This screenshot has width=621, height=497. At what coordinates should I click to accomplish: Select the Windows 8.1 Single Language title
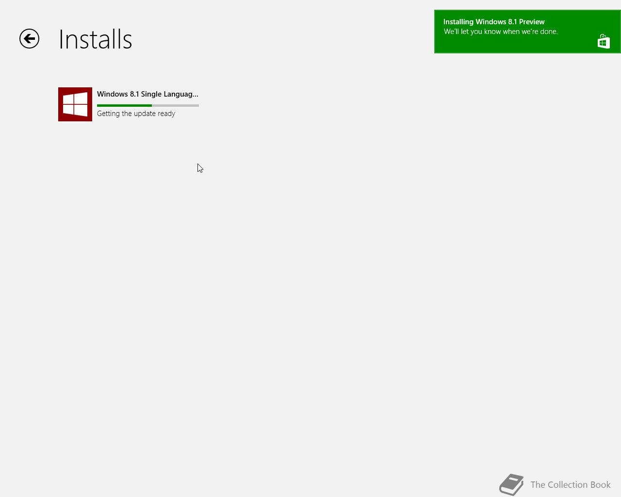pyautogui.click(x=147, y=94)
